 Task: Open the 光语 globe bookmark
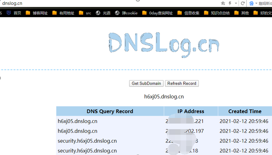pyautogui.click(x=103, y=13)
